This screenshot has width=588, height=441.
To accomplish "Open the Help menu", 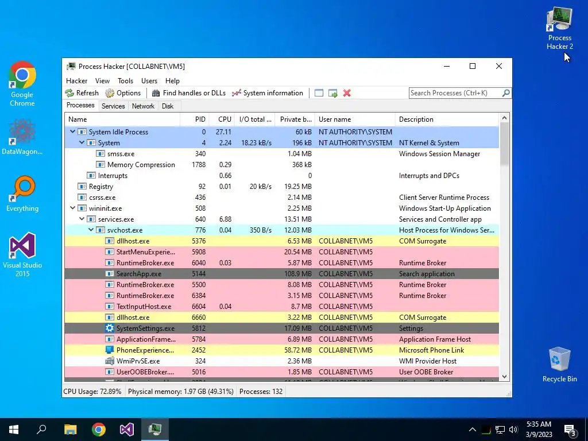I will pos(172,80).
